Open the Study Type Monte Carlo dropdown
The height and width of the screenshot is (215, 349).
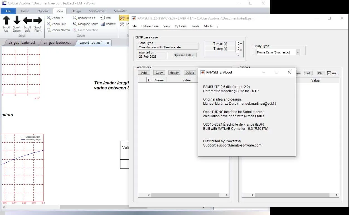(x=278, y=52)
